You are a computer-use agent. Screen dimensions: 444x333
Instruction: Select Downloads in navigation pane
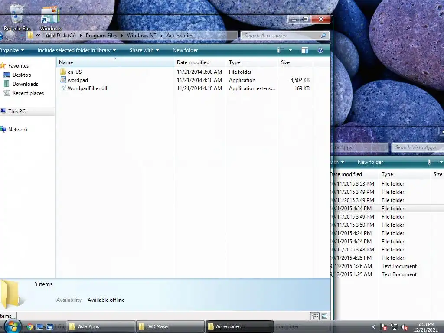[x=25, y=84]
